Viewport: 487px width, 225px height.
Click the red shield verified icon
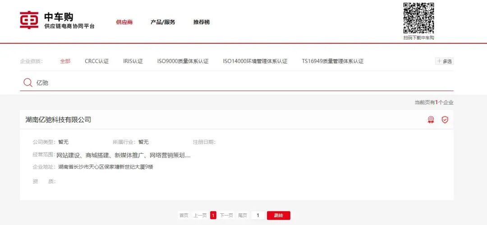coord(445,119)
